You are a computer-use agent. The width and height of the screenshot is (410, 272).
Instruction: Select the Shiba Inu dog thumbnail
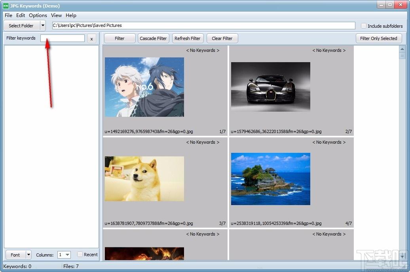click(144, 179)
